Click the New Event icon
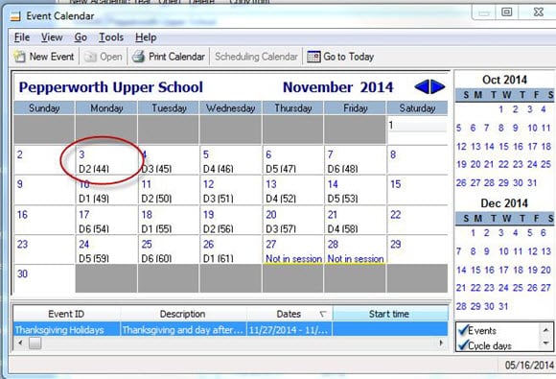The height and width of the screenshot is (379, 556). click(19, 57)
